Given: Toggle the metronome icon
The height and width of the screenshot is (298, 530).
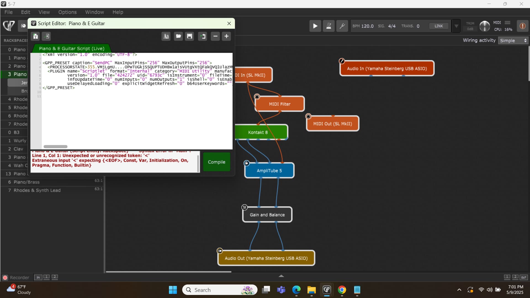Looking at the screenshot, I should (328, 26).
